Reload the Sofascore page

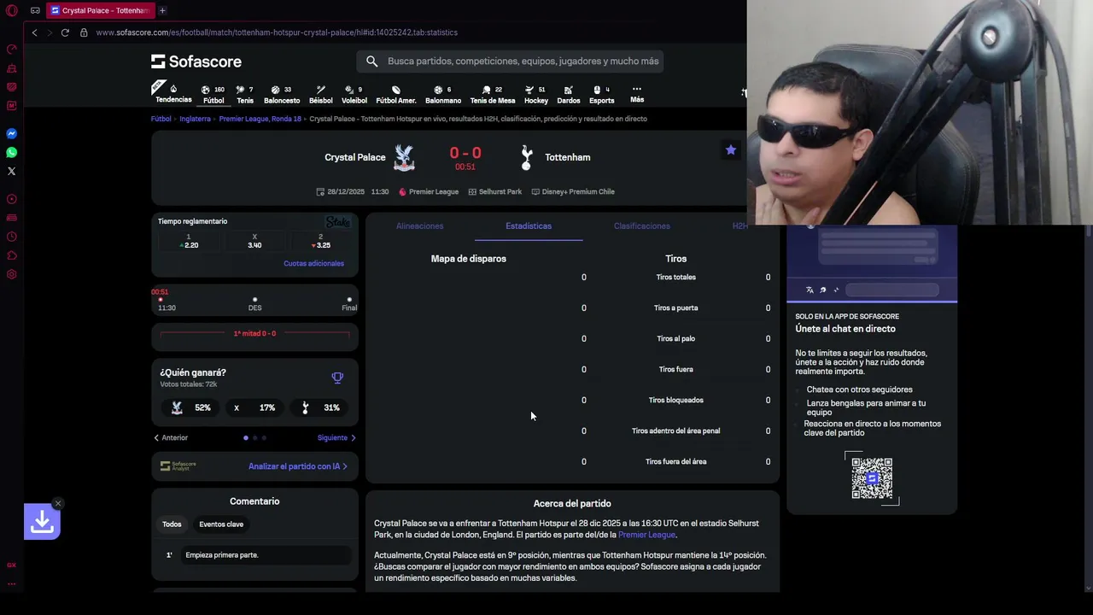pyautogui.click(x=65, y=32)
